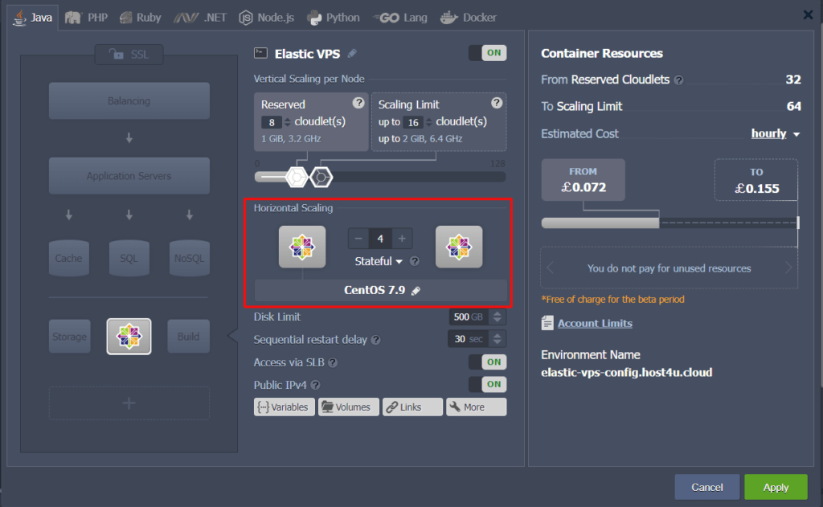Show help for Public IPv4
Image resolution: width=823 pixels, height=507 pixels.
315,385
